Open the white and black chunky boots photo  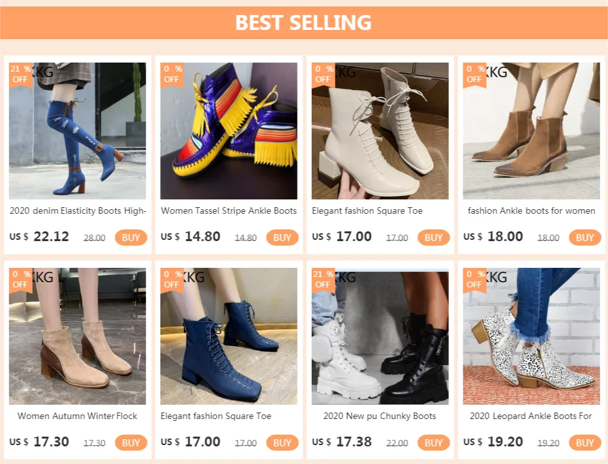pos(380,336)
